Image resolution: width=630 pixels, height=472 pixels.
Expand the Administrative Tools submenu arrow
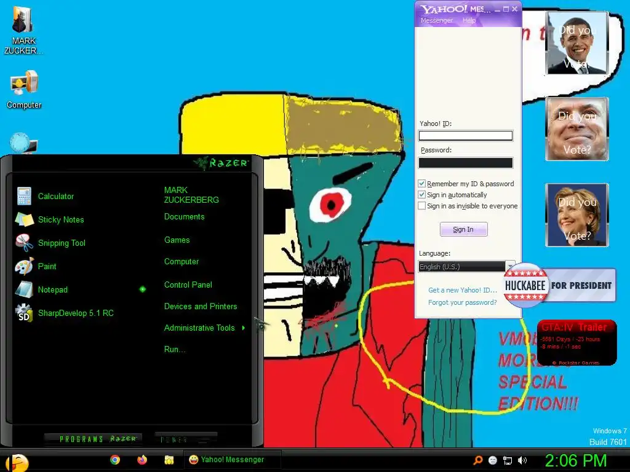pos(244,328)
